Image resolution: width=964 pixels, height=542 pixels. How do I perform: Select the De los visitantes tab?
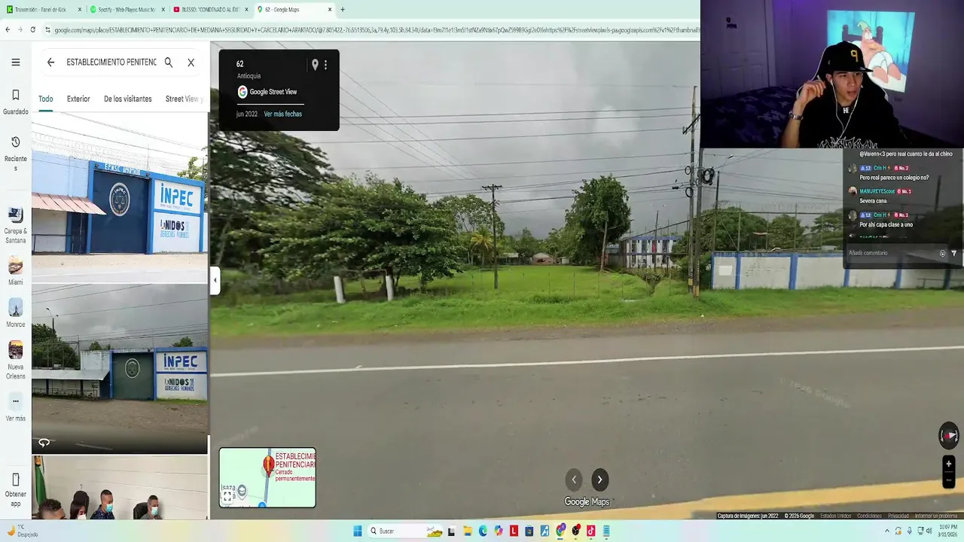tap(128, 99)
